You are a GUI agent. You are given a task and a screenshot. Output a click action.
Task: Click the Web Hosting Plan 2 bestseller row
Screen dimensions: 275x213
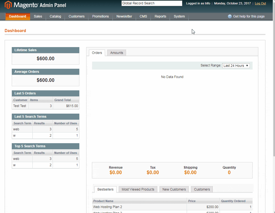172,207
